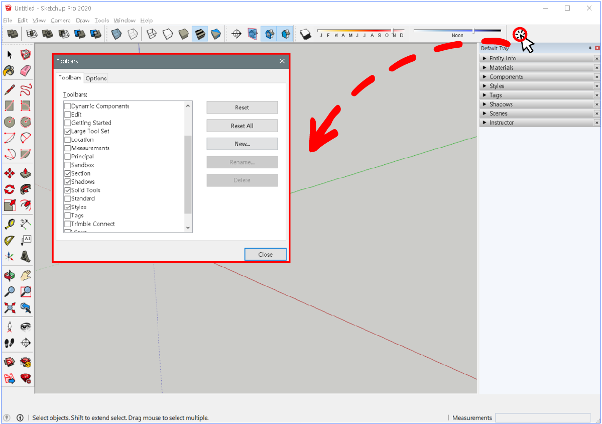
Task: Check the Dynamic Components checkbox
Action: [68, 106]
